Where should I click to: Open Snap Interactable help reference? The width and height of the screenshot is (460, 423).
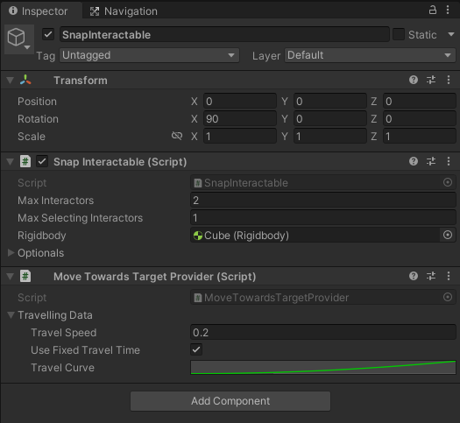coord(414,161)
